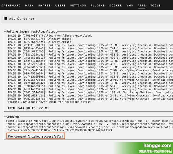The width and height of the screenshot is (173, 154).
Task: Click the row for image 791ee5a4264d
Action: [x=90, y=70]
